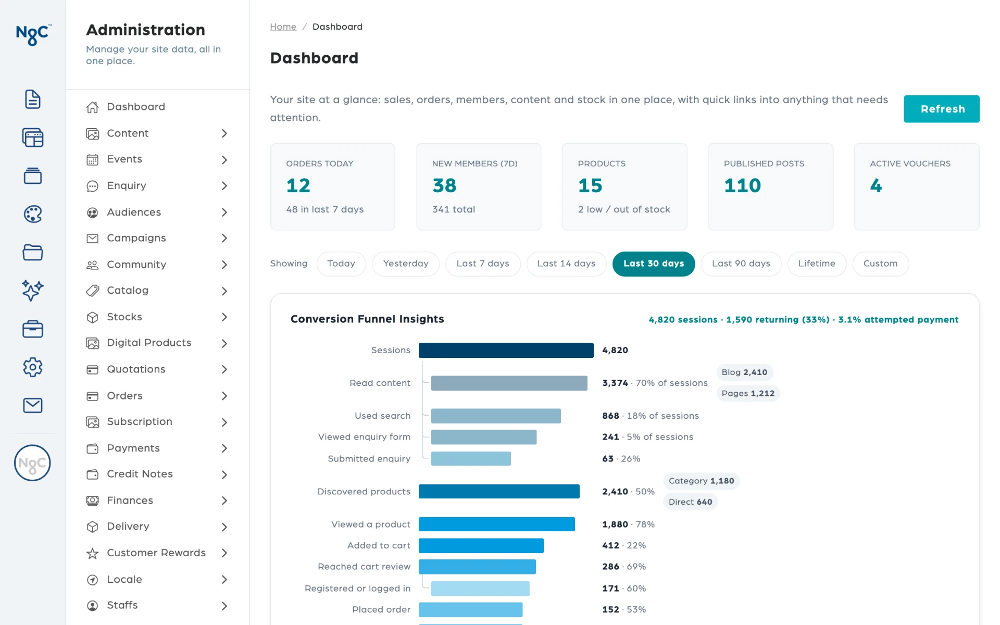Select the Lifetime range filter
Image resolution: width=1000 pixels, height=625 pixels.
tap(817, 264)
